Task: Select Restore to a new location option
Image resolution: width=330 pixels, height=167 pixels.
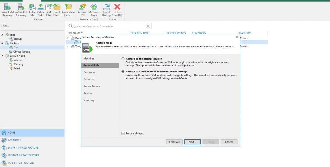Action: point(123,71)
